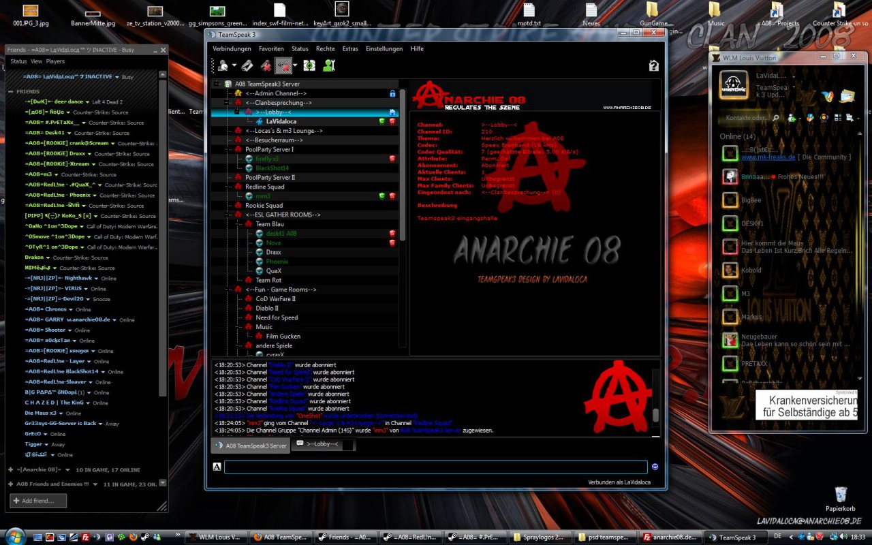Click green badge next to mm3
The height and width of the screenshot is (545, 872).
point(382,196)
